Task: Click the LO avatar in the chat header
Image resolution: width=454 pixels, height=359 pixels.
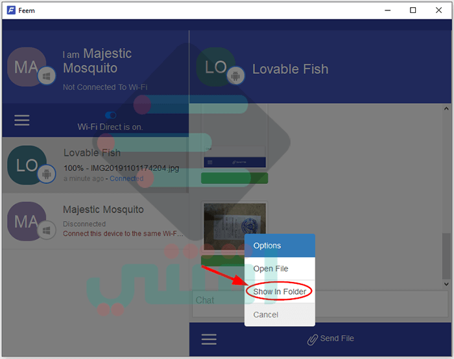Action: [x=216, y=67]
